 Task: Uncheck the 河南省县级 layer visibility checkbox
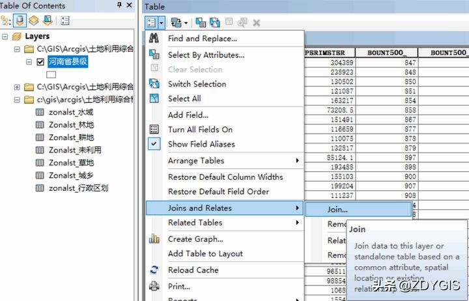pyautogui.click(x=40, y=62)
